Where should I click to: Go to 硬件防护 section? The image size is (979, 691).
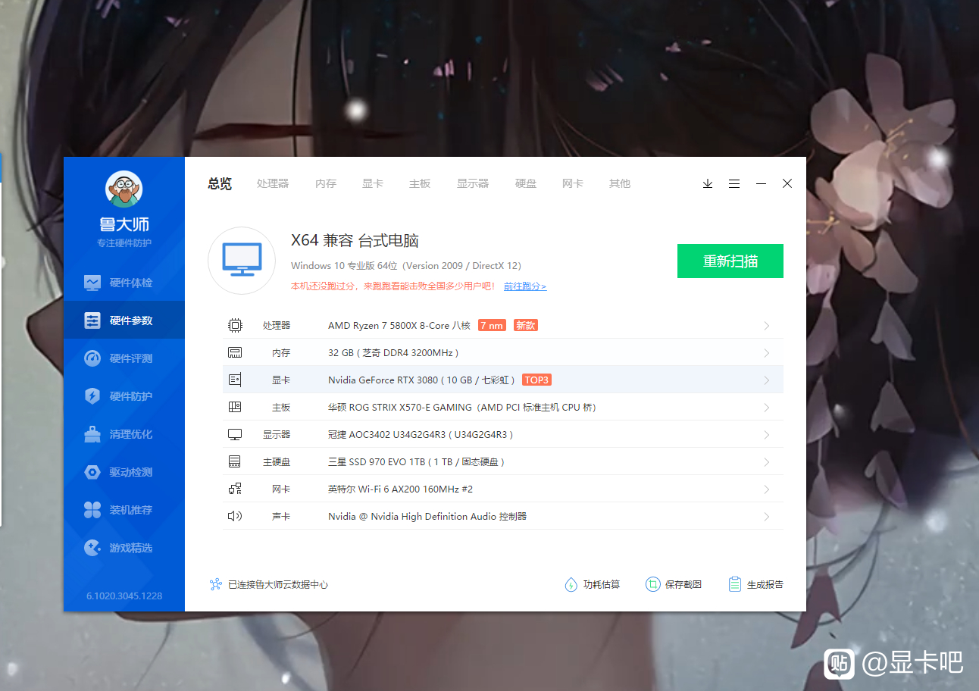[124, 396]
